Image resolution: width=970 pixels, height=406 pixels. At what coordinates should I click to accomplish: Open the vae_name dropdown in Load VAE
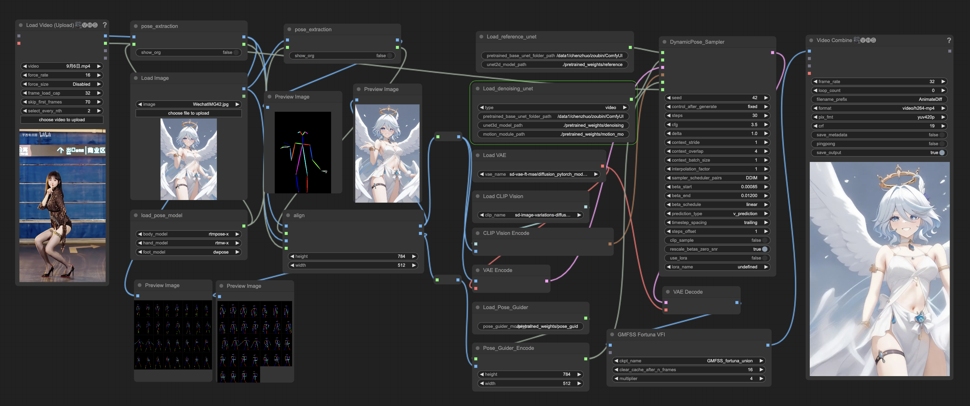point(539,174)
